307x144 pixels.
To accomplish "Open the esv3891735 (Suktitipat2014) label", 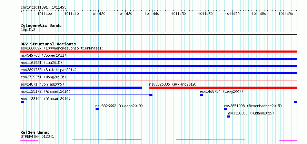I will point(49,70).
